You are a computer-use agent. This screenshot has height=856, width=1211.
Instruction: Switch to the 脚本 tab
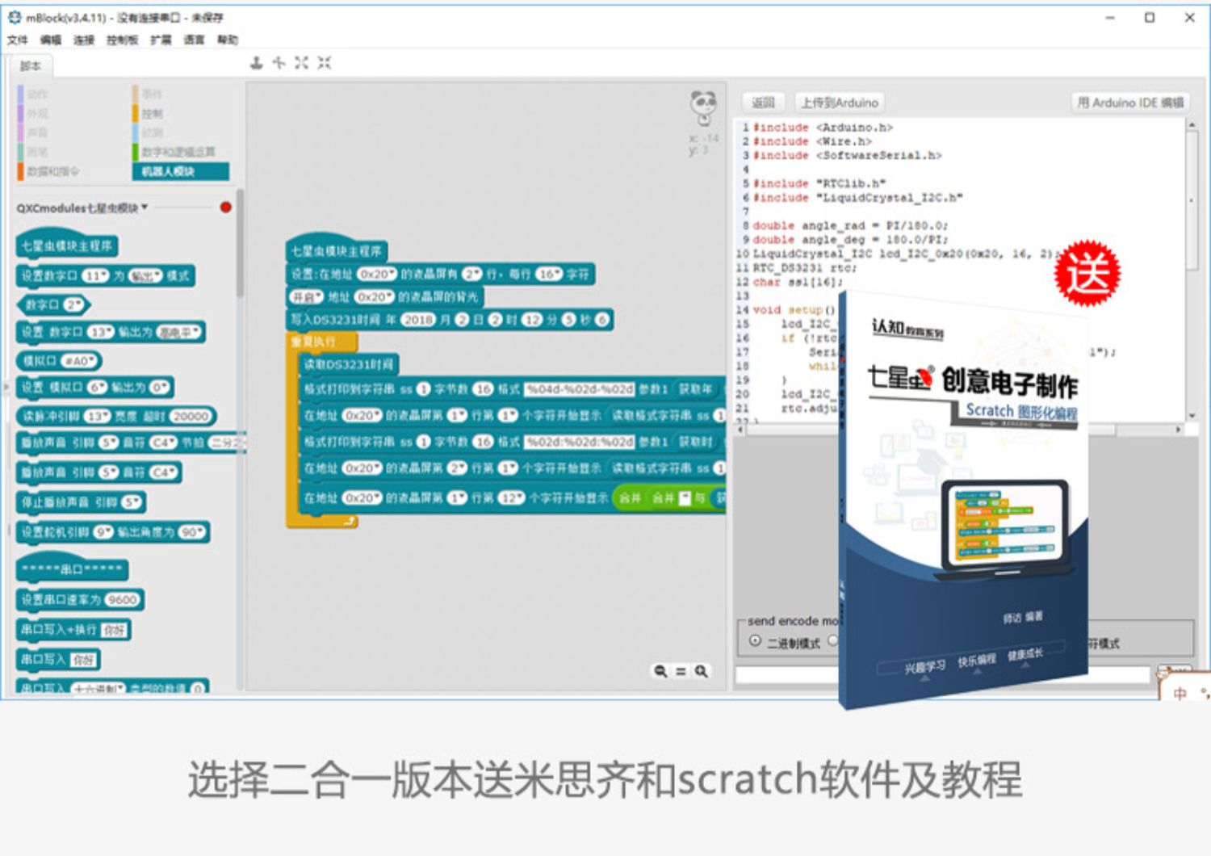click(31, 66)
